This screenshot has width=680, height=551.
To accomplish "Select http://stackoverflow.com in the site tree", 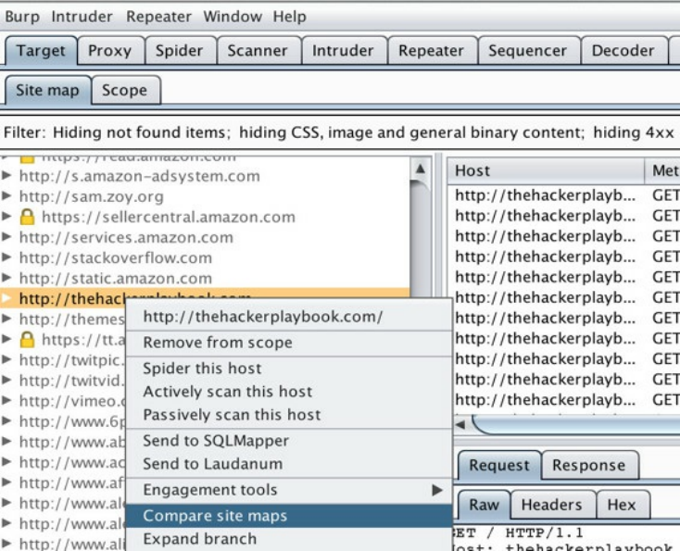I will [x=116, y=258].
